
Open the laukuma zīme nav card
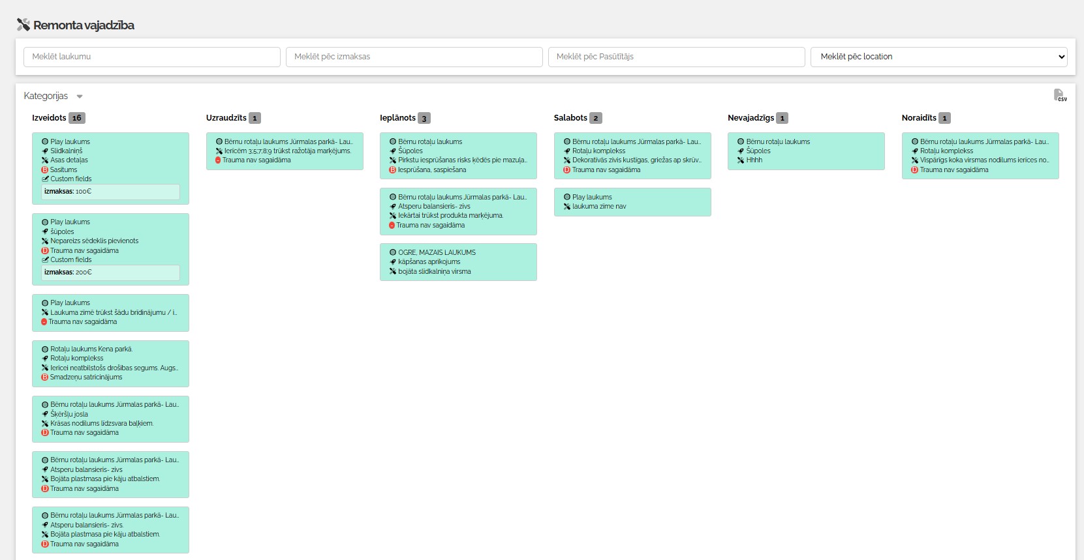(632, 202)
